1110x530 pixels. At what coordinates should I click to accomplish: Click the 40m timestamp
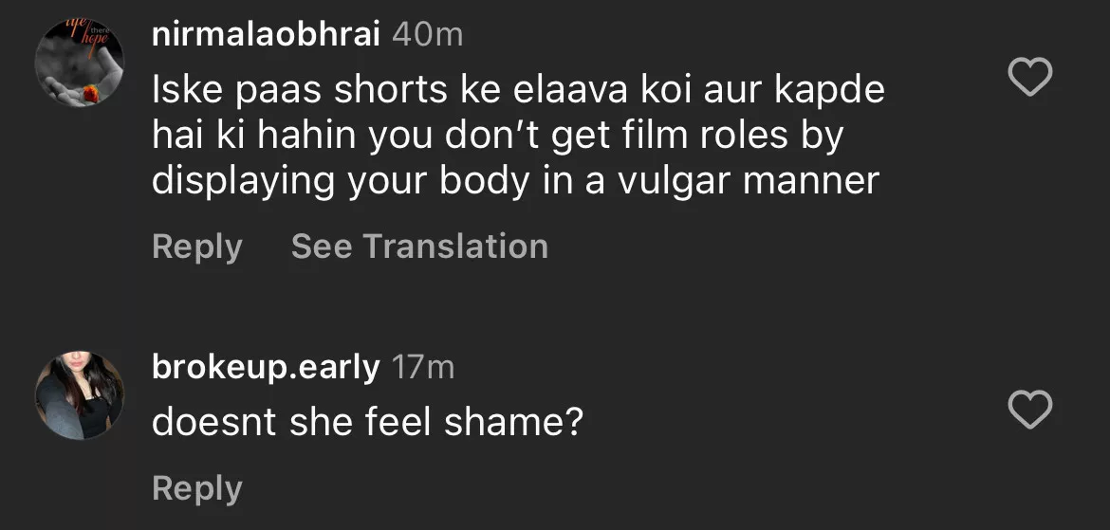pos(427,35)
